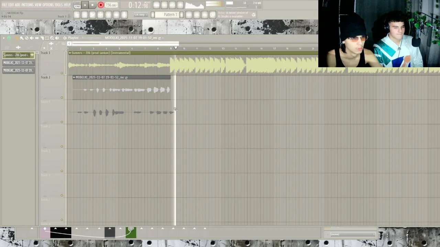Click the arrow right of Pattern 1
This screenshot has height=247, width=440.
(181, 15)
